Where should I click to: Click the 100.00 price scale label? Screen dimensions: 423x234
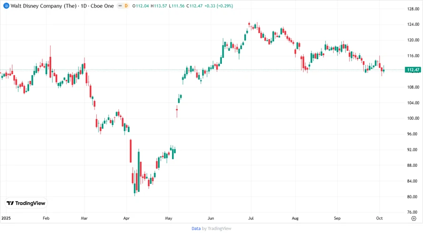pyautogui.click(x=413, y=118)
